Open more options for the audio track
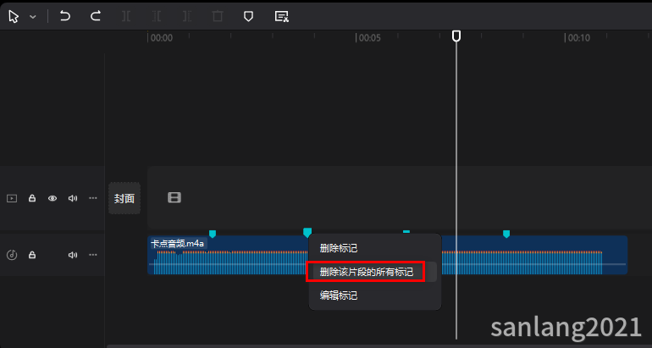Screen dimensions: 652x348 pos(93,255)
